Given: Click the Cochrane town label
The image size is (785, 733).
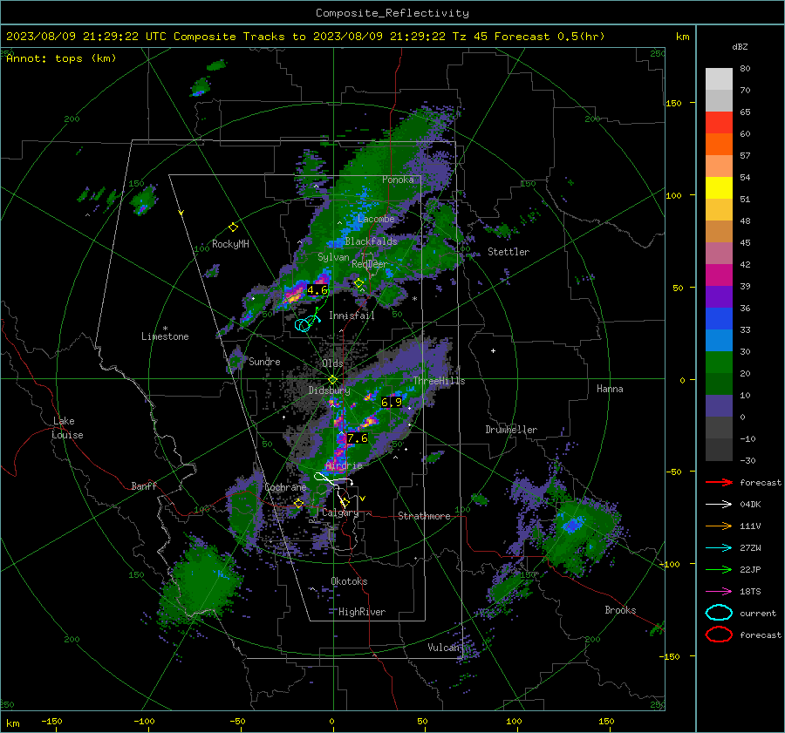Looking at the screenshot, I should (285, 487).
